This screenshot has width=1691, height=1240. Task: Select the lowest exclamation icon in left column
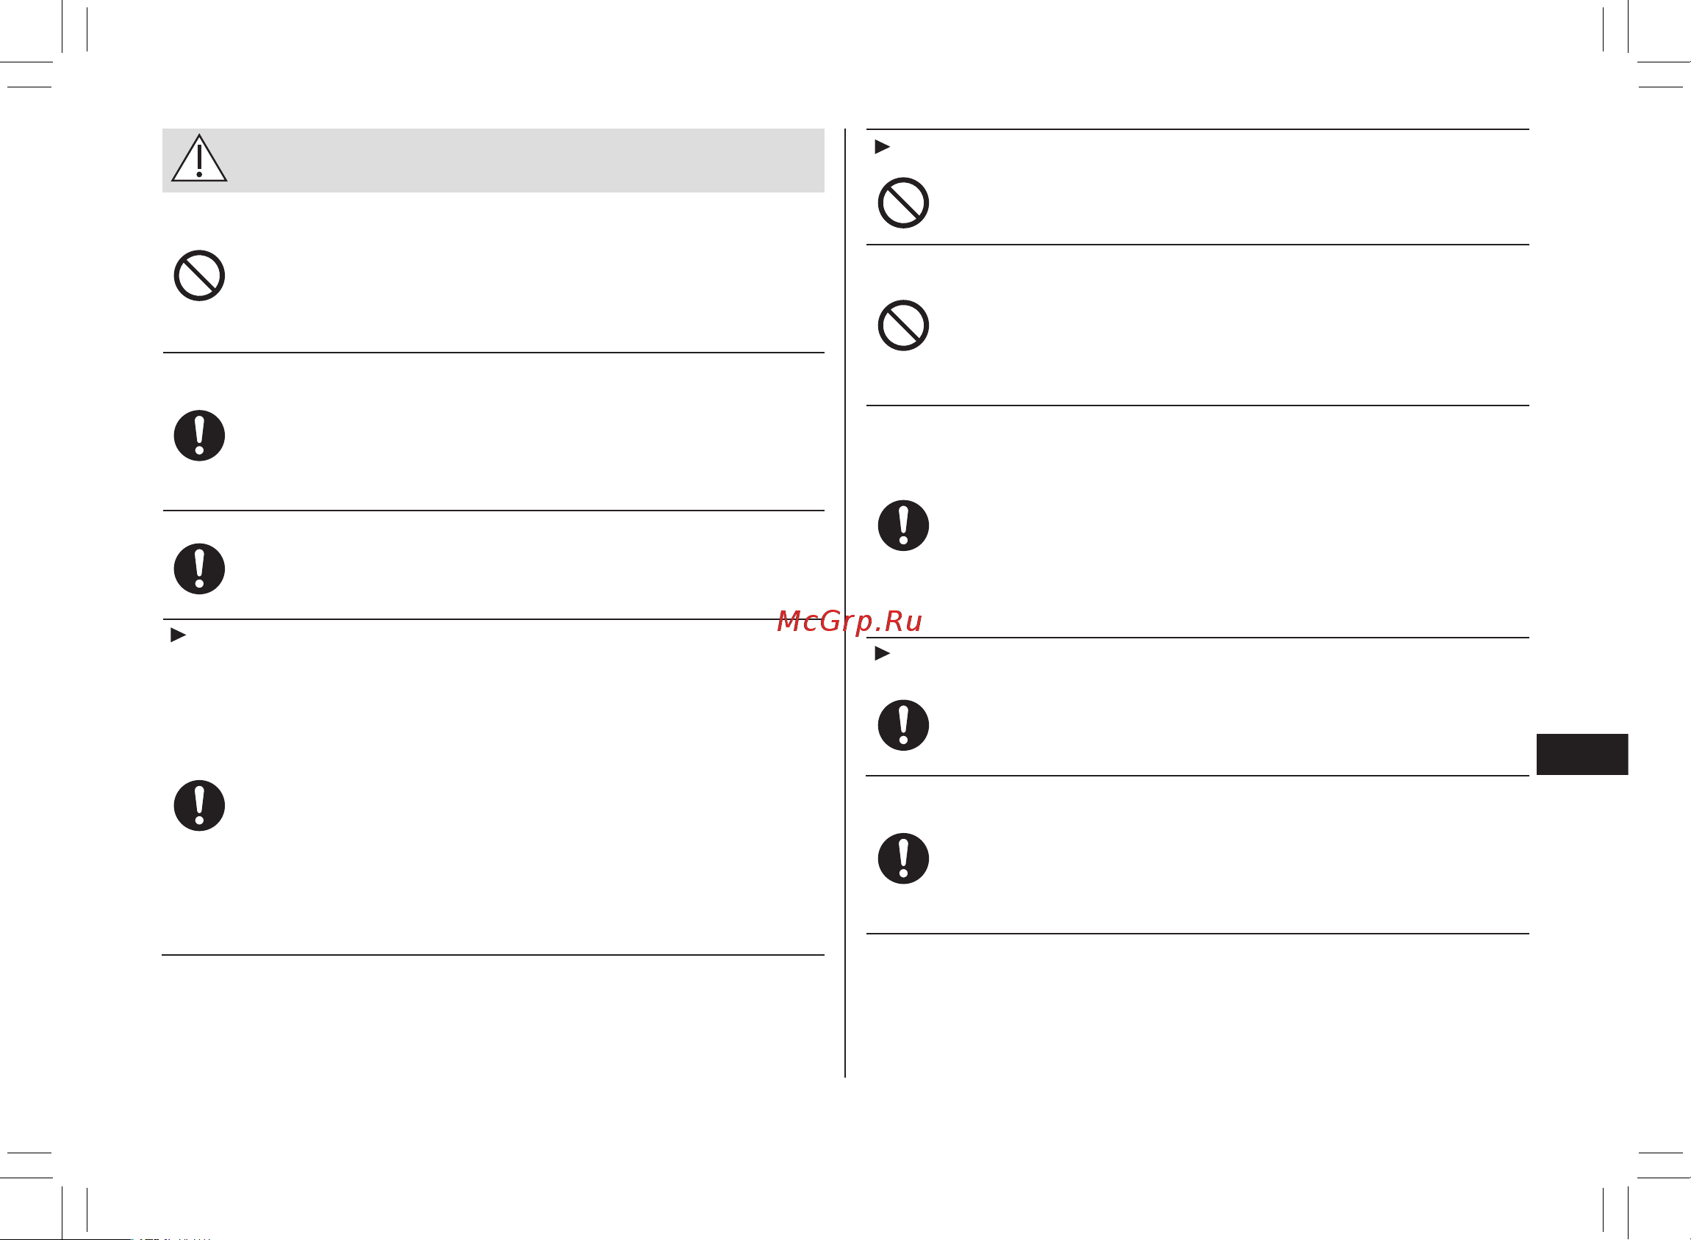[199, 805]
